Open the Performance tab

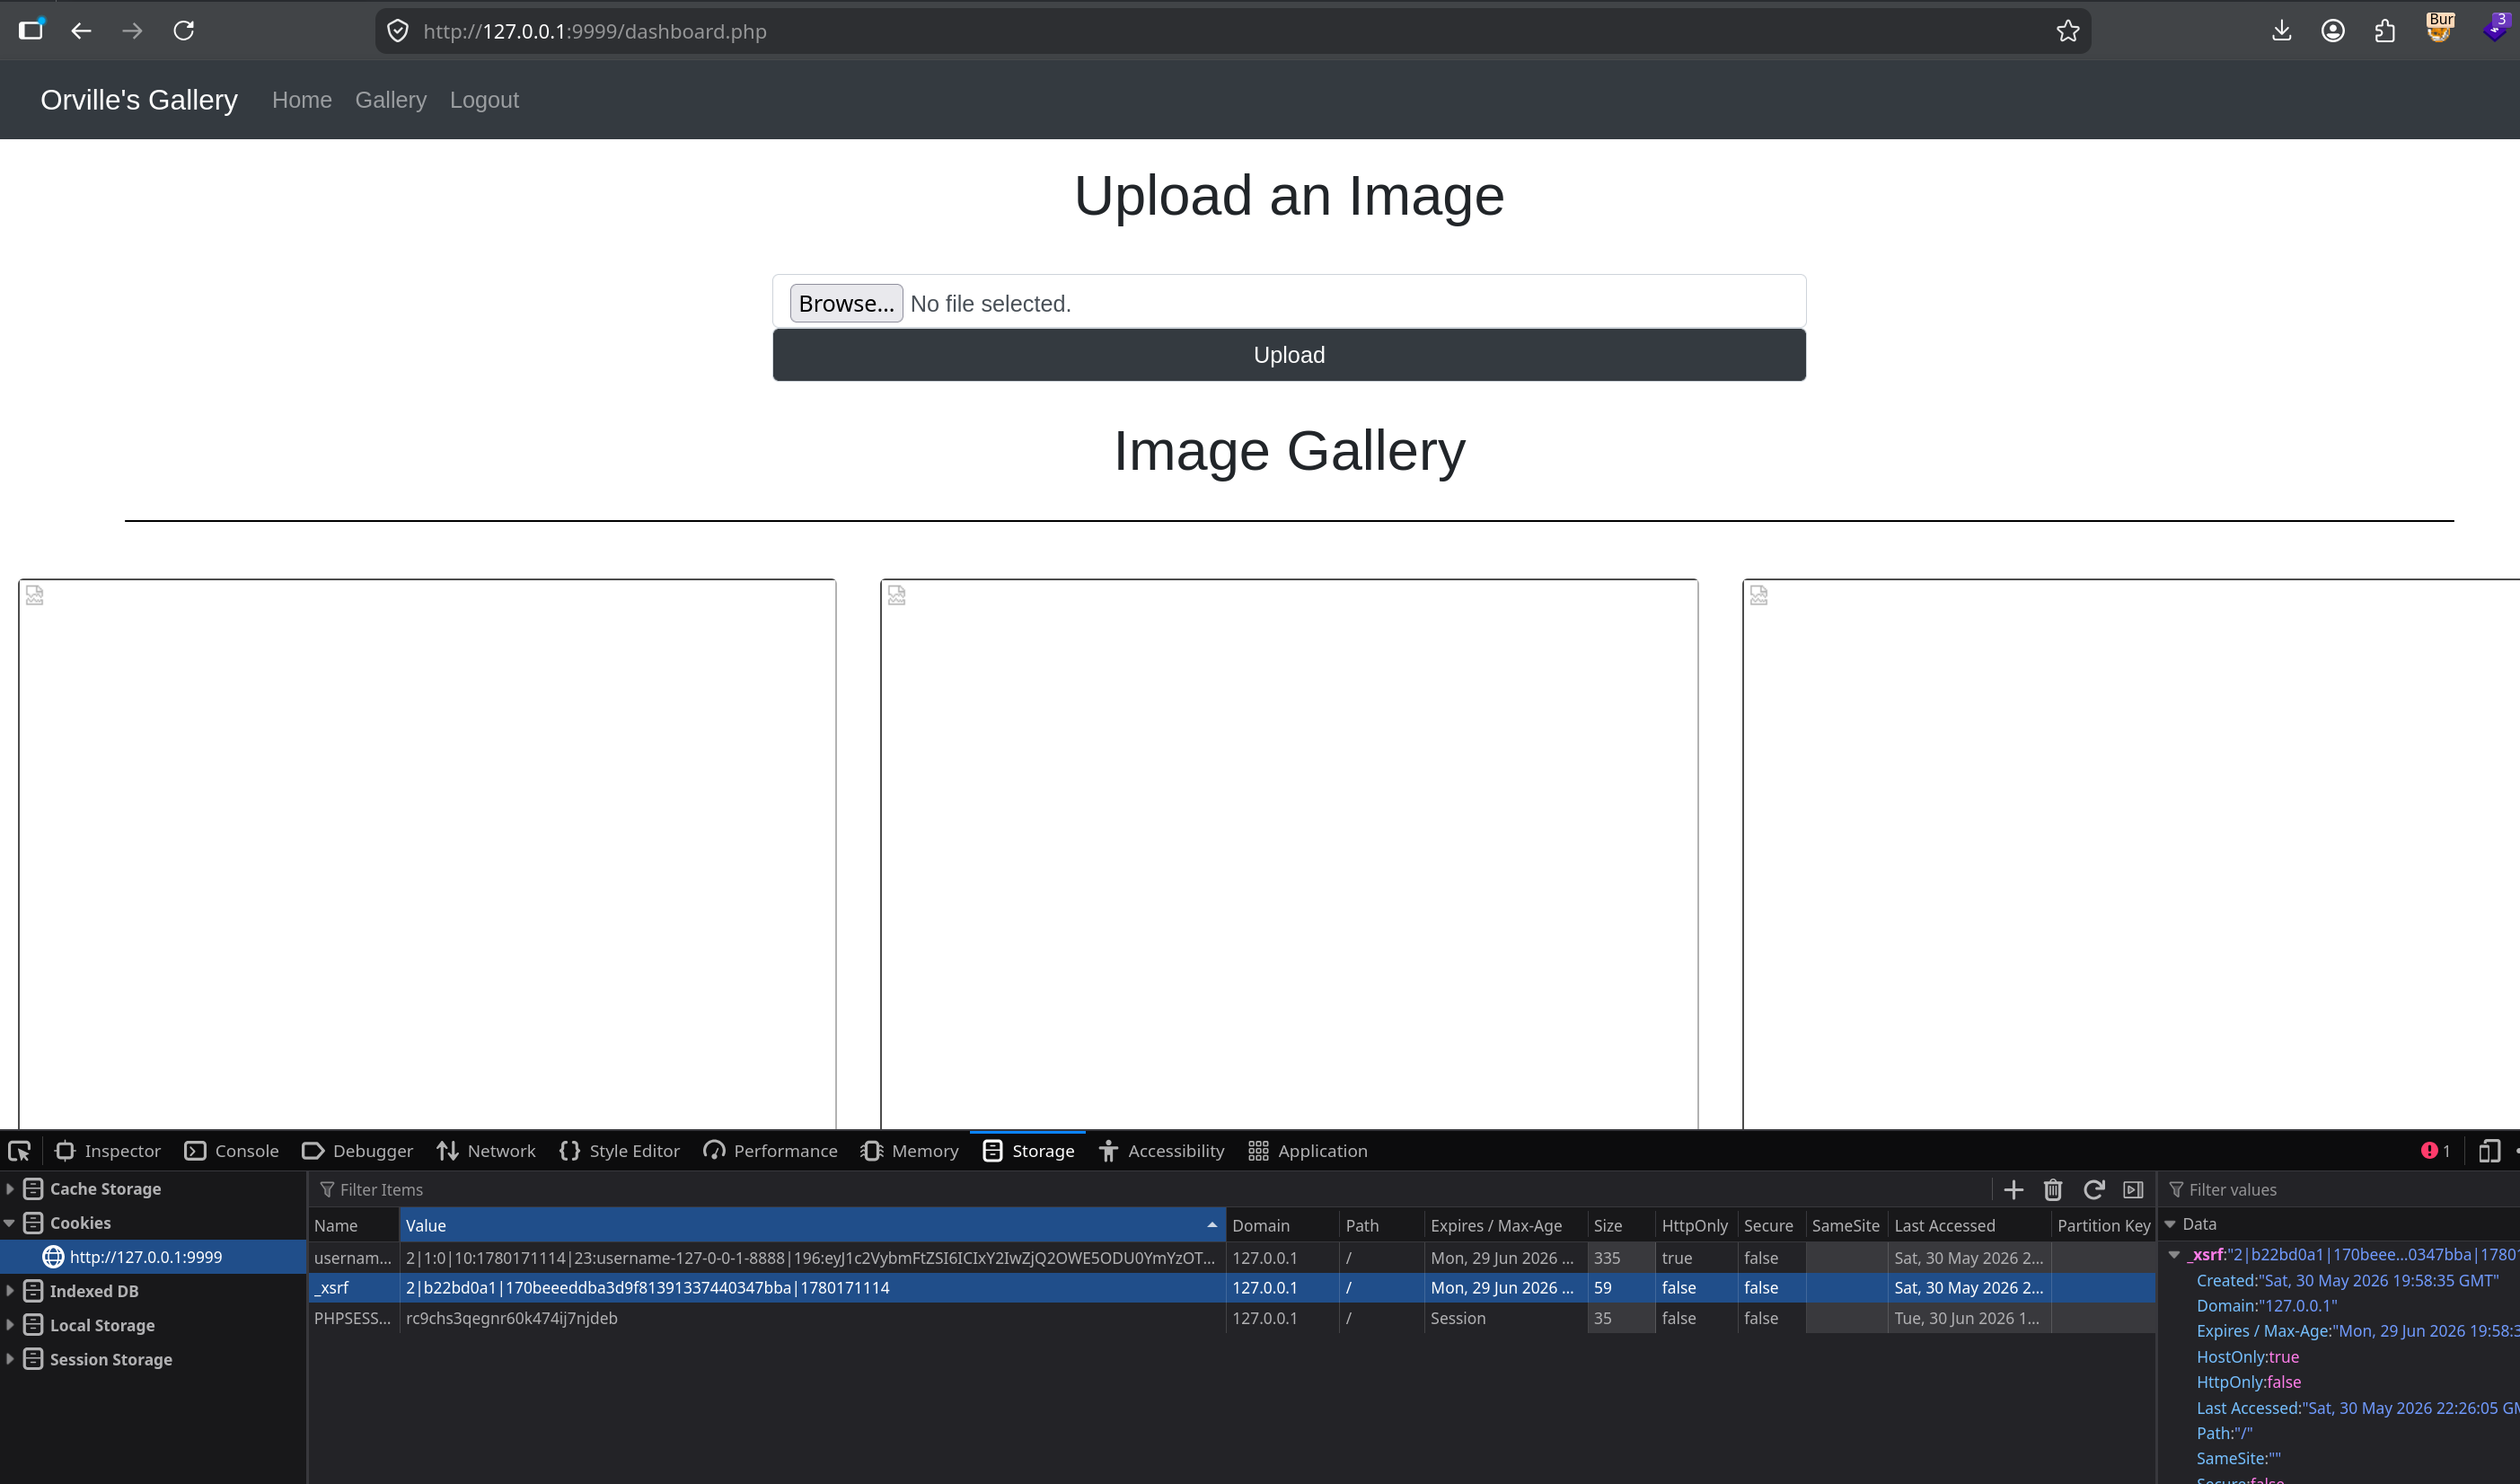pyautogui.click(x=770, y=1151)
